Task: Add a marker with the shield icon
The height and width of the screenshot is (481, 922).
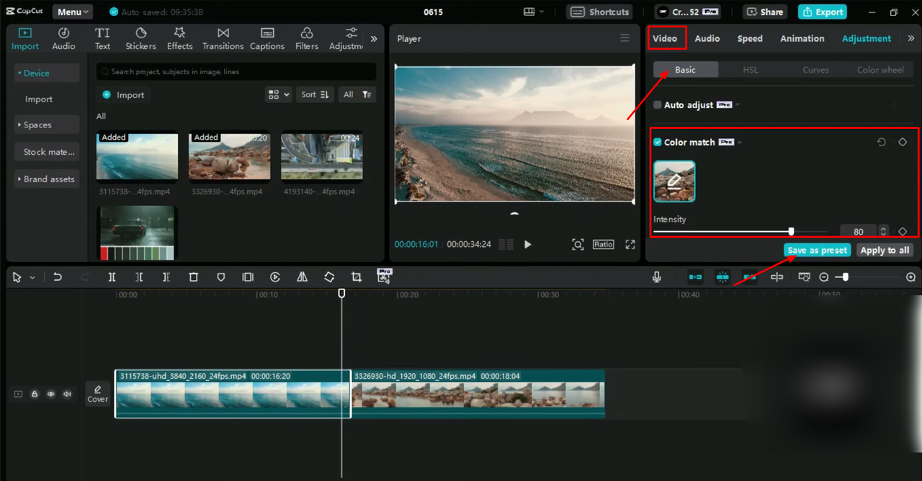Action: (221, 277)
